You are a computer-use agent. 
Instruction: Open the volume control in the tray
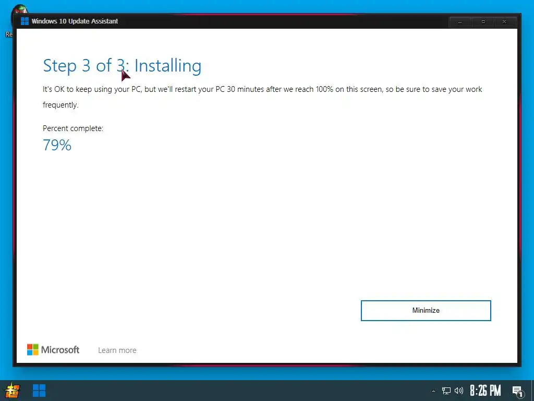[x=459, y=391]
